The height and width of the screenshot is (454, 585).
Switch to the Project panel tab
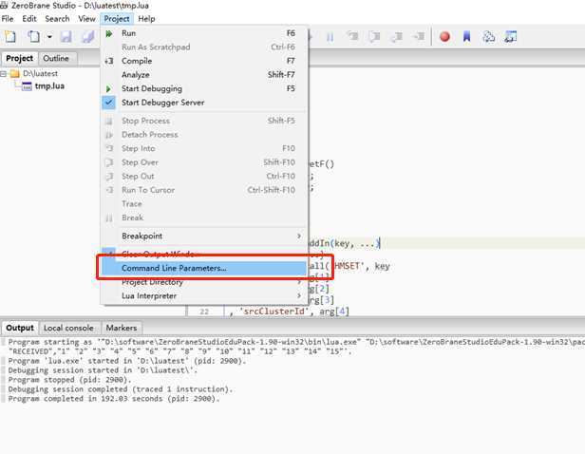19,58
